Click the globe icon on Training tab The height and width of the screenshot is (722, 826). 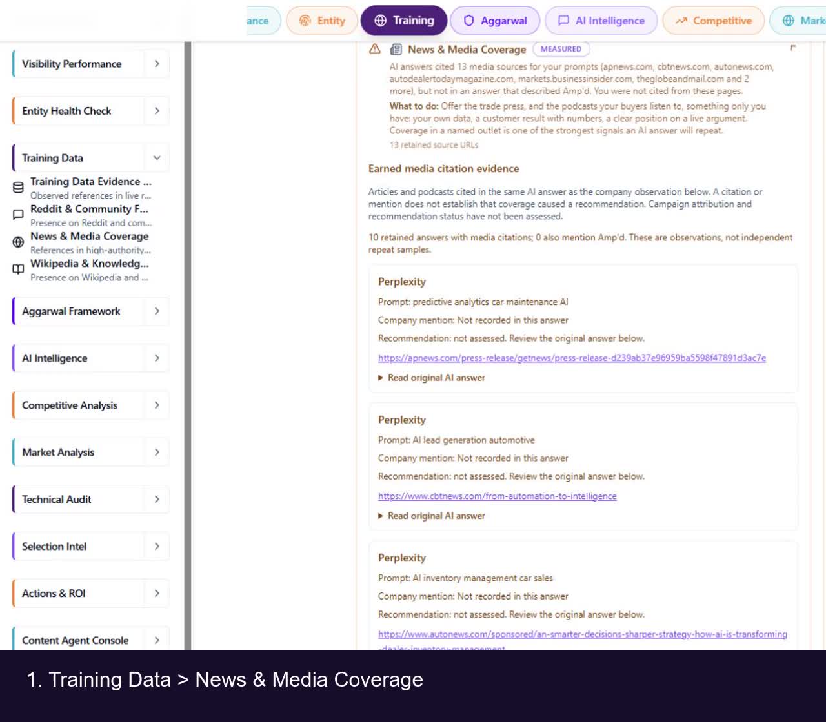point(381,21)
